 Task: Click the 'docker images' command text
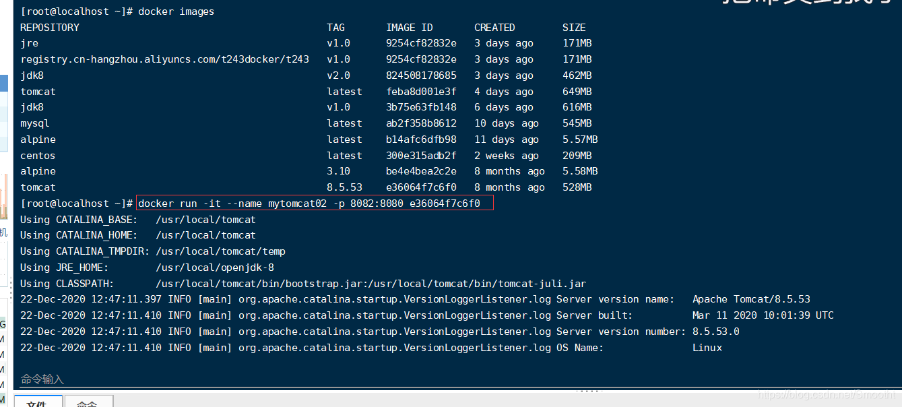pyautogui.click(x=176, y=11)
